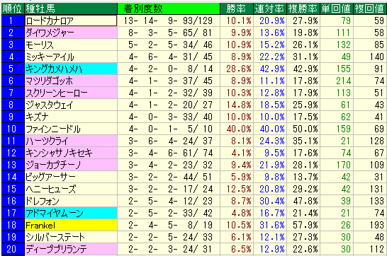Screen dimensions: 387x256
Task: Click the 順位 column header
Action: point(12,8)
